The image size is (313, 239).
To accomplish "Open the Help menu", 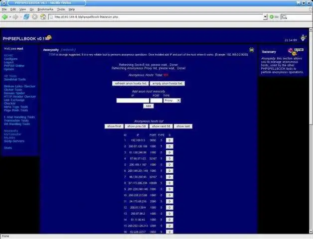I will pos(72,9).
